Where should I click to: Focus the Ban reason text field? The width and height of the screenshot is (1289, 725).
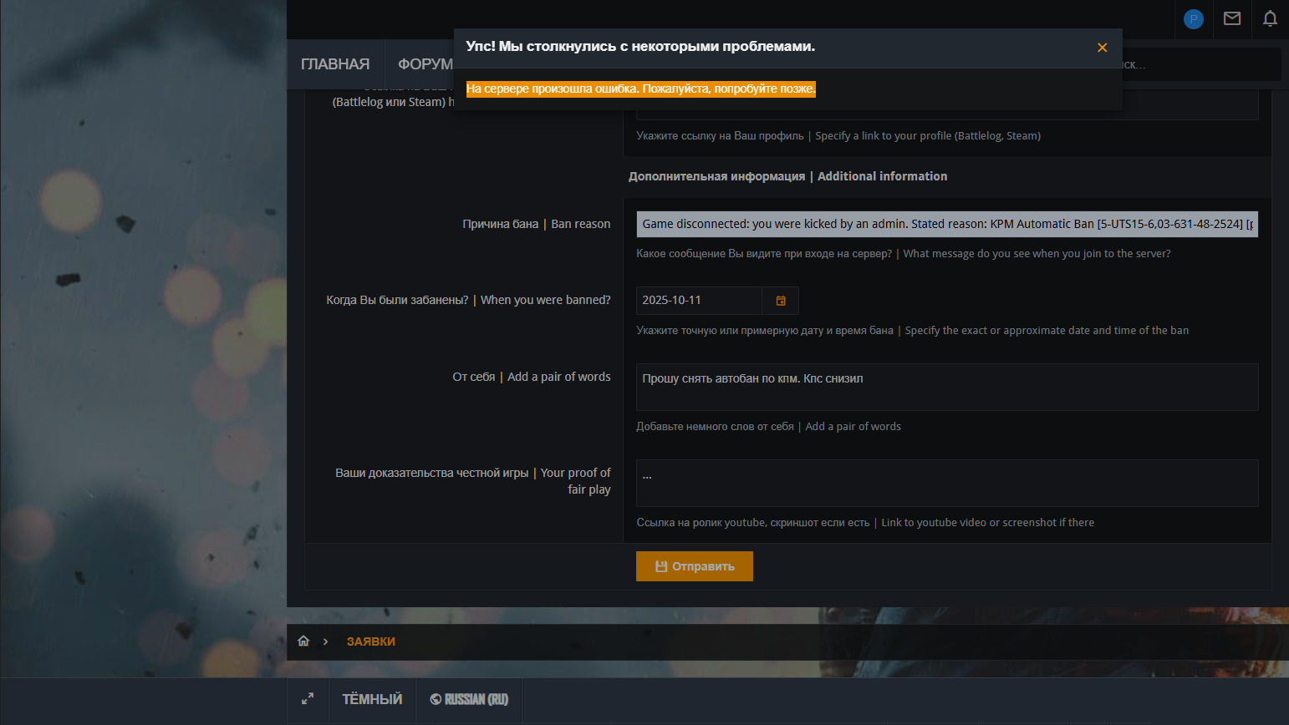pyautogui.click(x=946, y=224)
